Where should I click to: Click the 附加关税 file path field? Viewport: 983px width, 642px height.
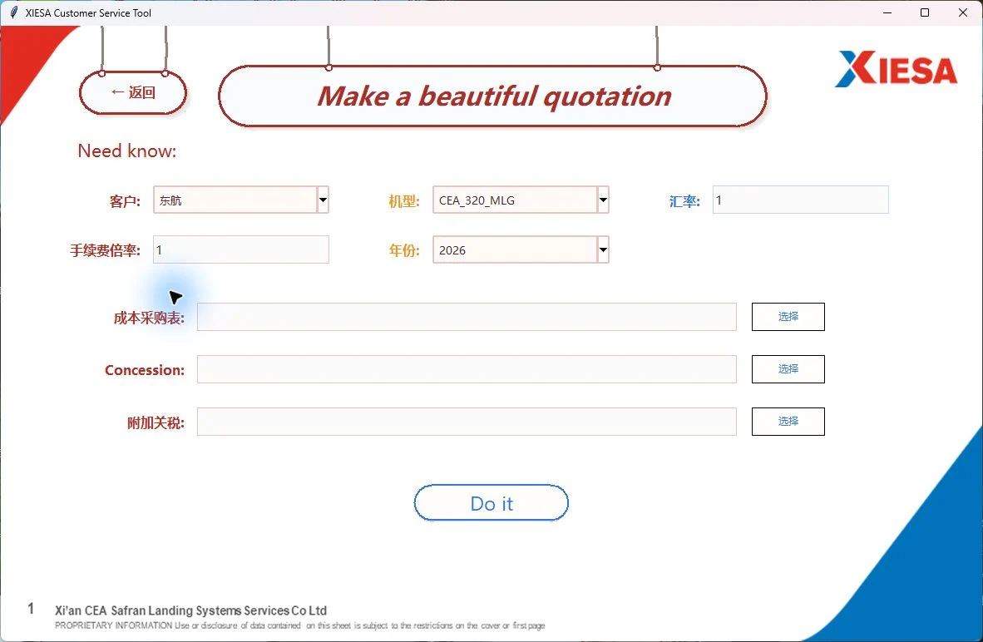click(467, 422)
